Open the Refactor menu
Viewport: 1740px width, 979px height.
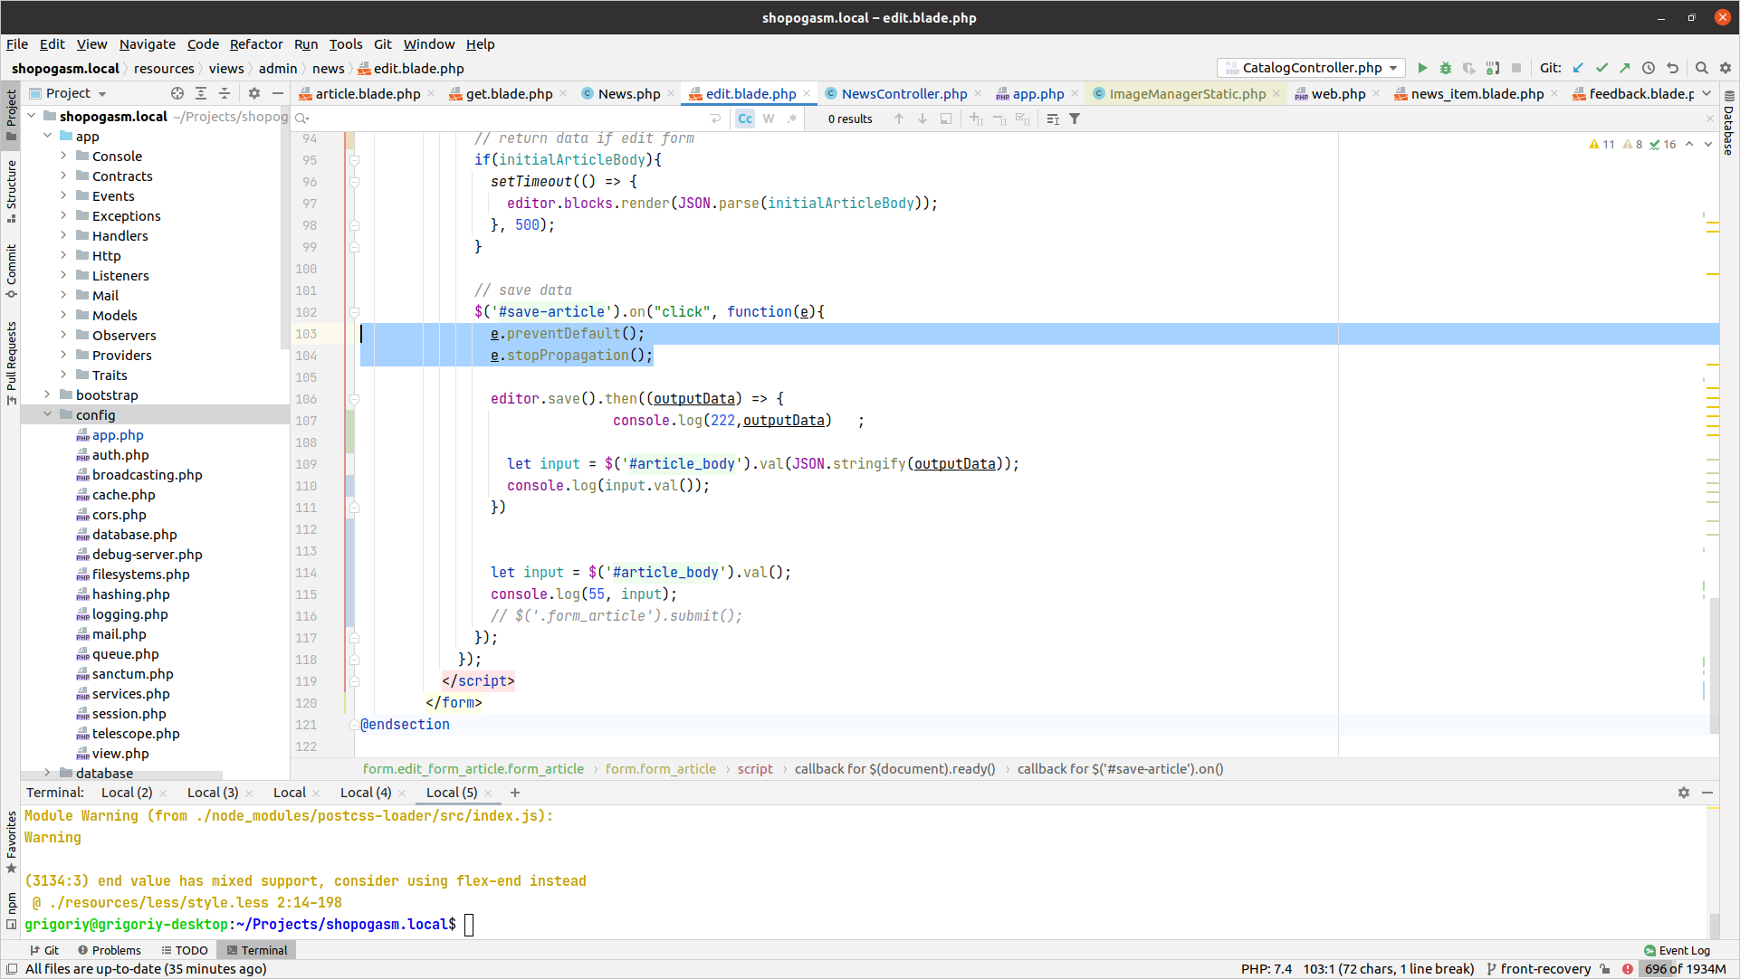(x=256, y=44)
